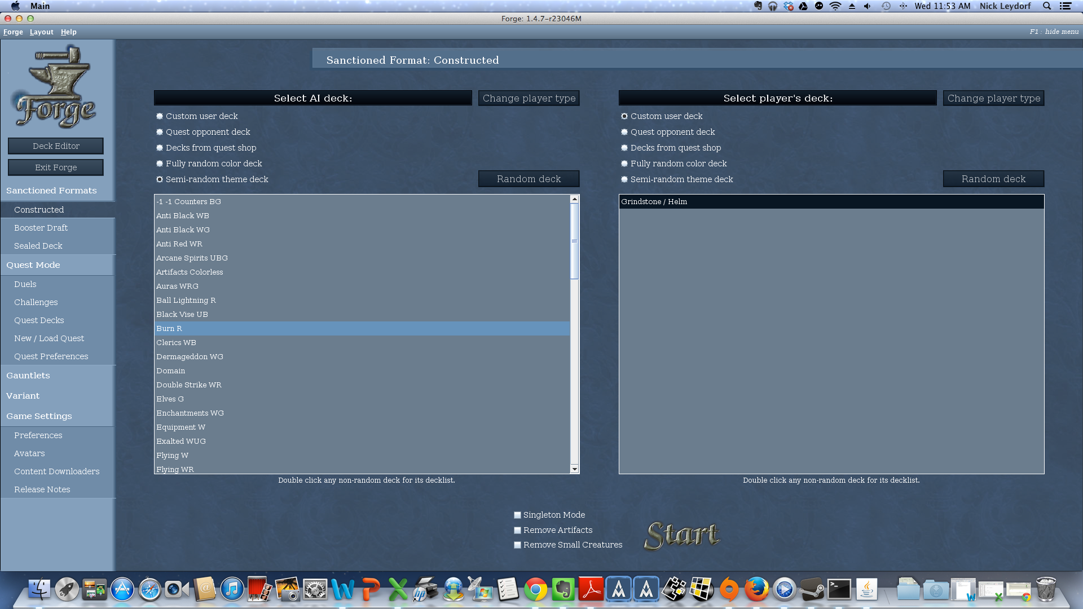
Task: Click the Wi-Fi status icon
Action: click(x=835, y=6)
